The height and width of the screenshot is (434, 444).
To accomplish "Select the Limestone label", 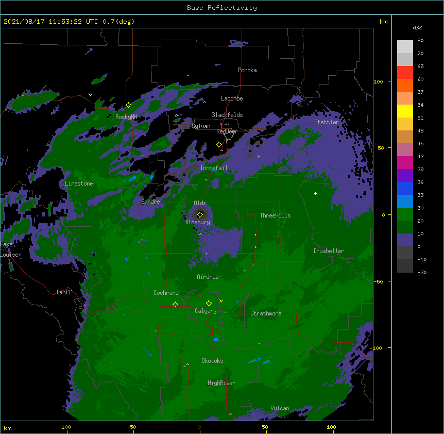I will tap(79, 183).
